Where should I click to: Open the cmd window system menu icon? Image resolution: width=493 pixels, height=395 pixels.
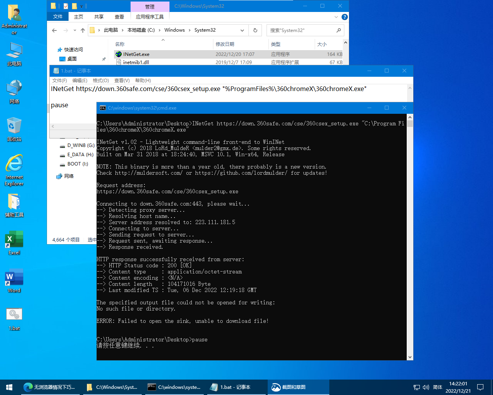[103, 108]
